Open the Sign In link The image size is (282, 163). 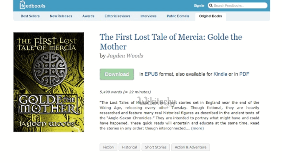(x=199, y=6)
